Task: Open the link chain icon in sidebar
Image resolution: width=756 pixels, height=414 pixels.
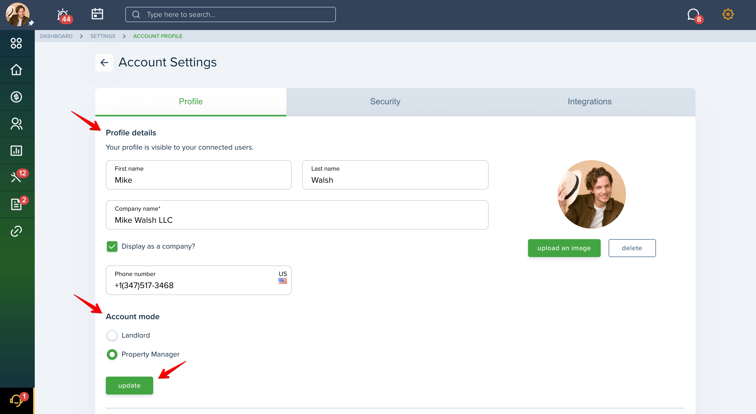Action: pos(16,231)
